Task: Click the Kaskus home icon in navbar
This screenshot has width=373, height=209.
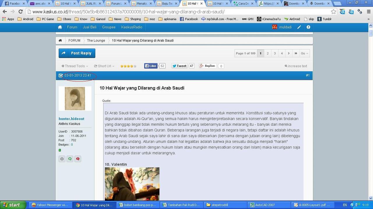Action: click(60, 27)
